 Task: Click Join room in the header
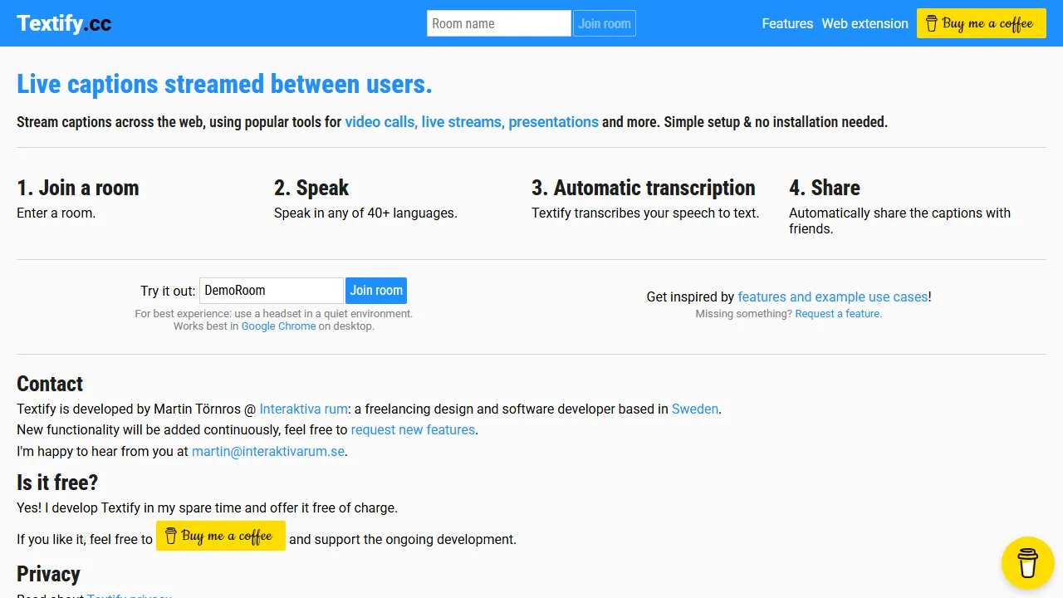coord(604,23)
